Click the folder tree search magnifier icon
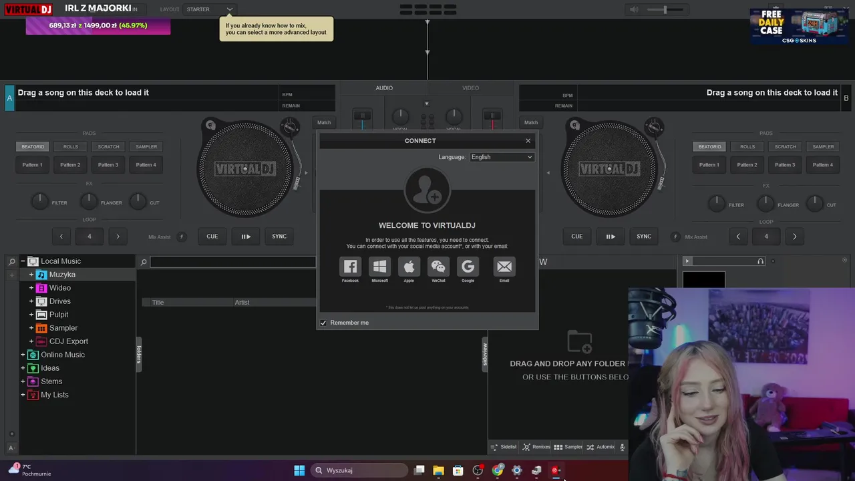 tap(11, 261)
